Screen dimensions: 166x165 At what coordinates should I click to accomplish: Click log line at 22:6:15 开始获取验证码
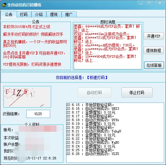click(90, 105)
